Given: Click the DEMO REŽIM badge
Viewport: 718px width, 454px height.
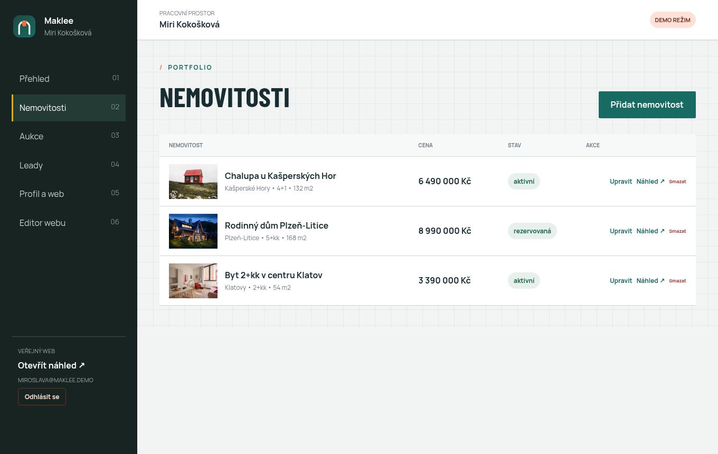Looking at the screenshot, I should pyautogui.click(x=673, y=20).
